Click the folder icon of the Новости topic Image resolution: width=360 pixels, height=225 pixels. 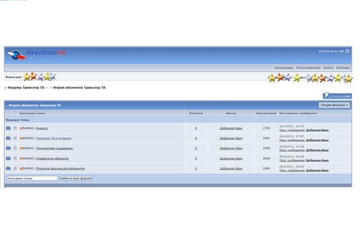click(8, 128)
